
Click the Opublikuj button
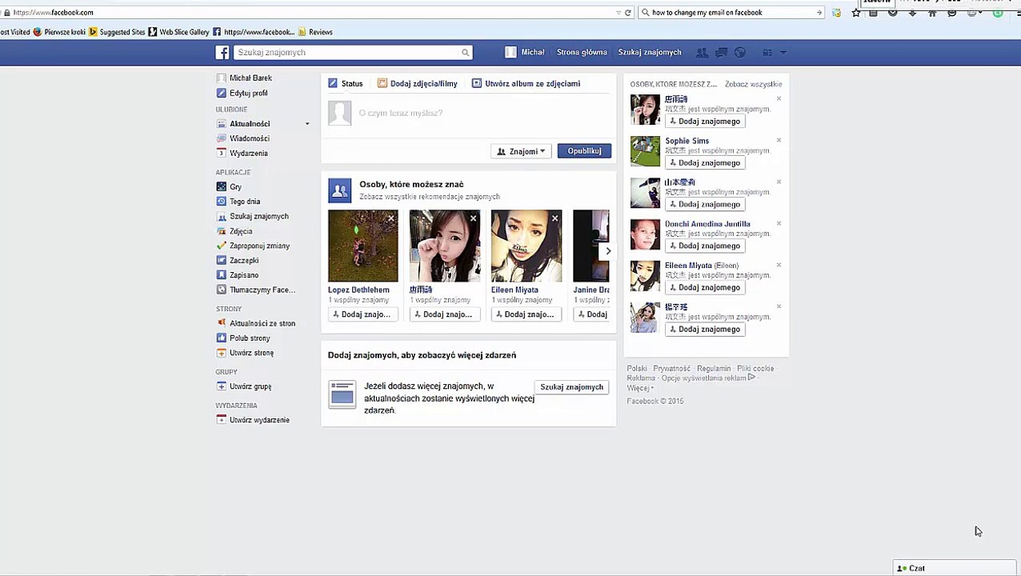(584, 151)
